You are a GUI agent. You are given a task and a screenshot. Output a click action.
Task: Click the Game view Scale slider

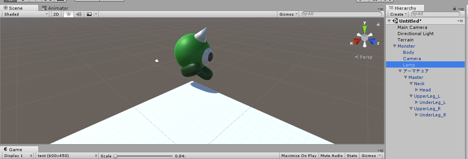pos(144,156)
